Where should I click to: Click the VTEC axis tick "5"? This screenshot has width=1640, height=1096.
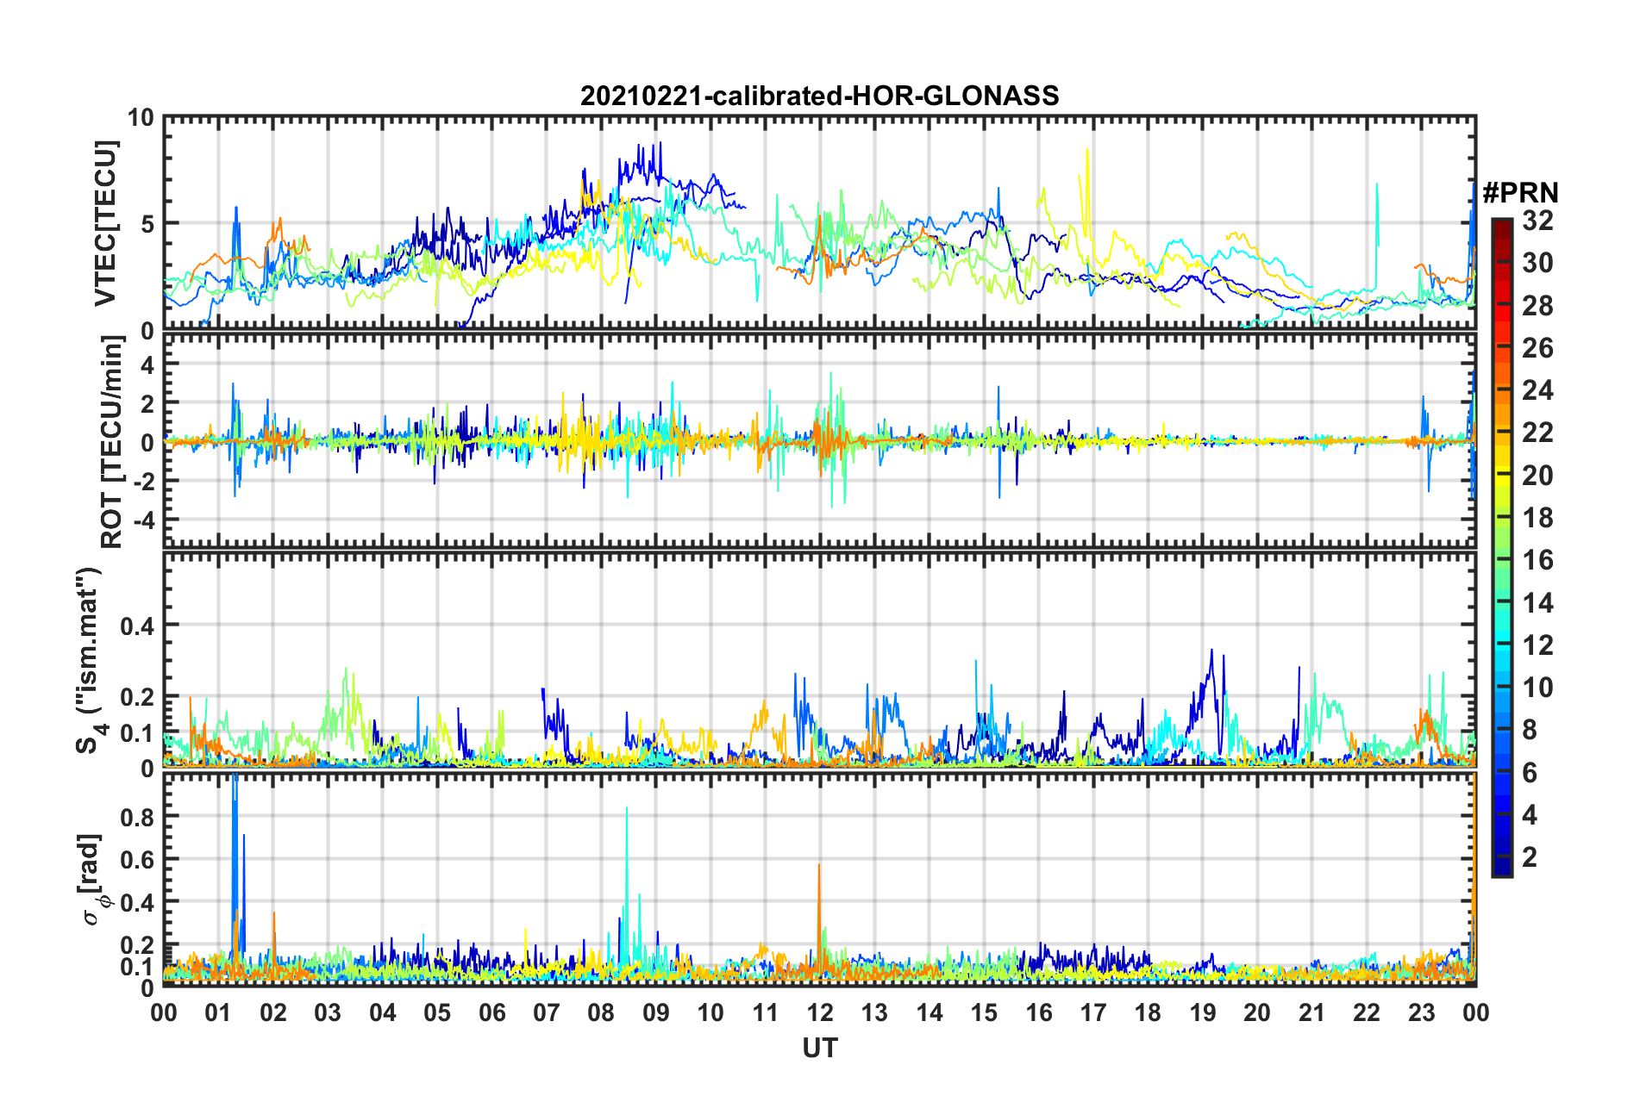coord(148,224)
